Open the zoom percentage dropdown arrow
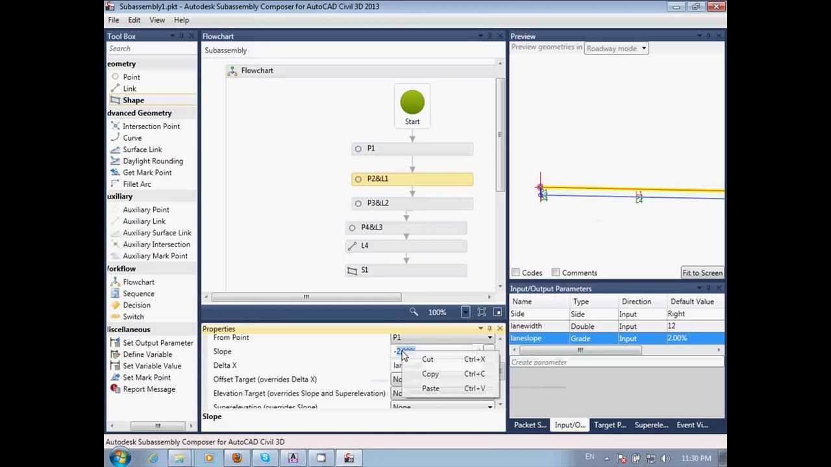 pyautogui.click(x=465, y=313)
